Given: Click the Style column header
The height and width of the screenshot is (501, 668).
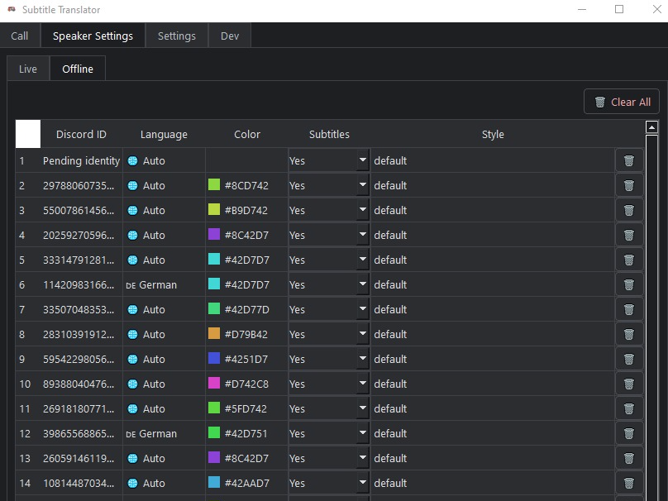Looking at the screenshot, I should pyautogui.click(x=493, y=134).
